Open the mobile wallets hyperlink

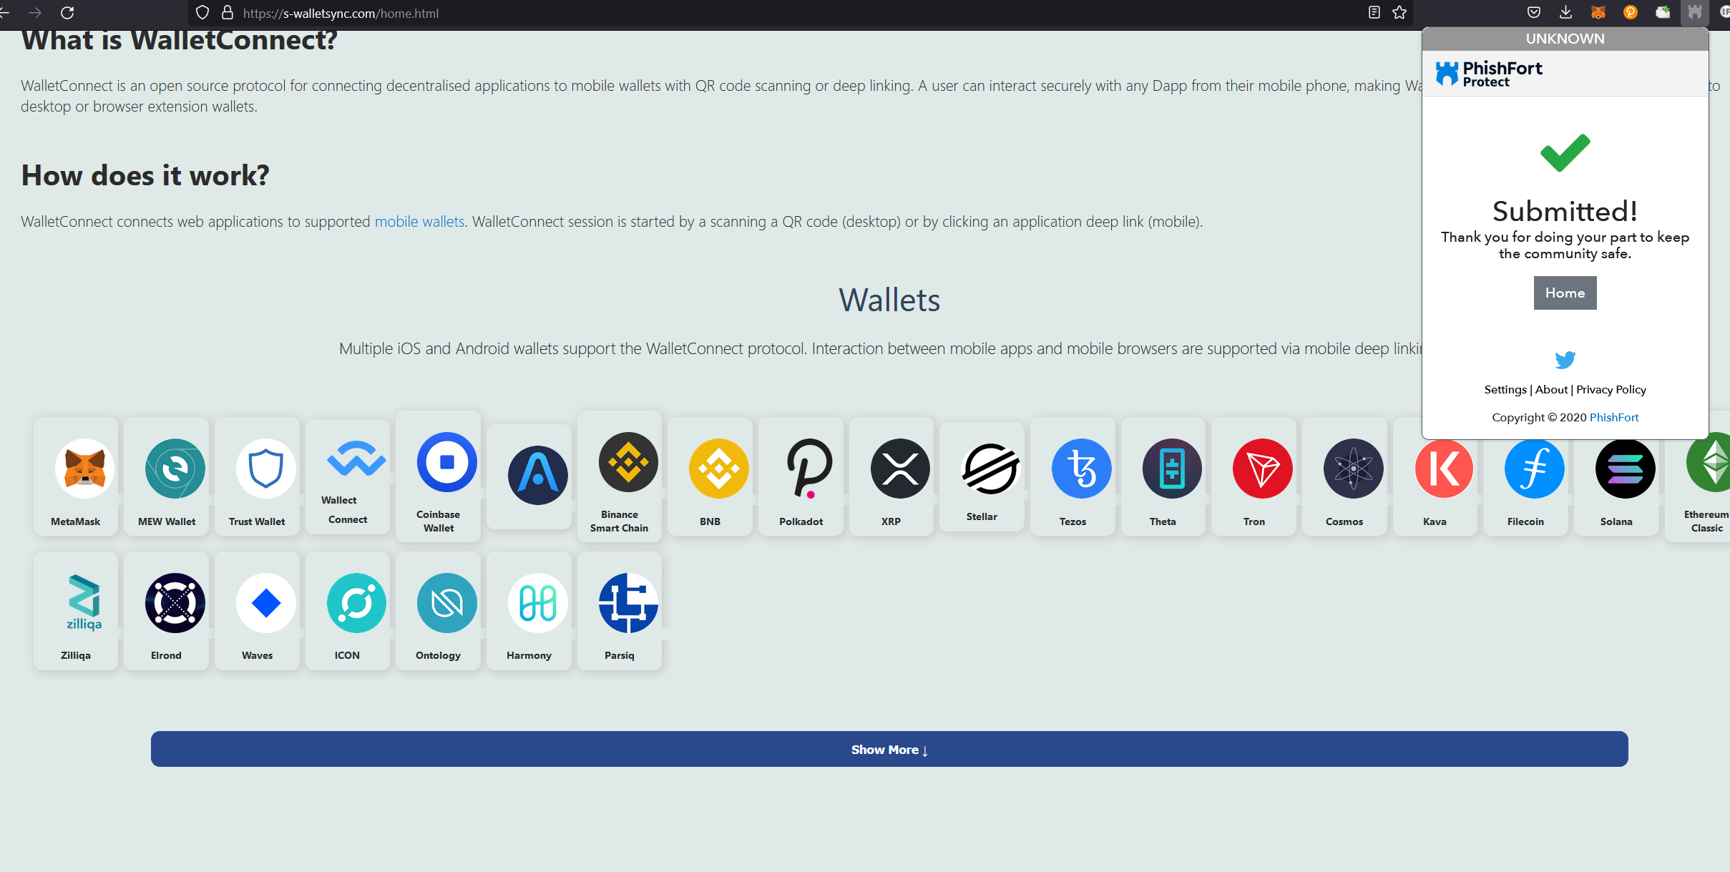coord(419,222)
